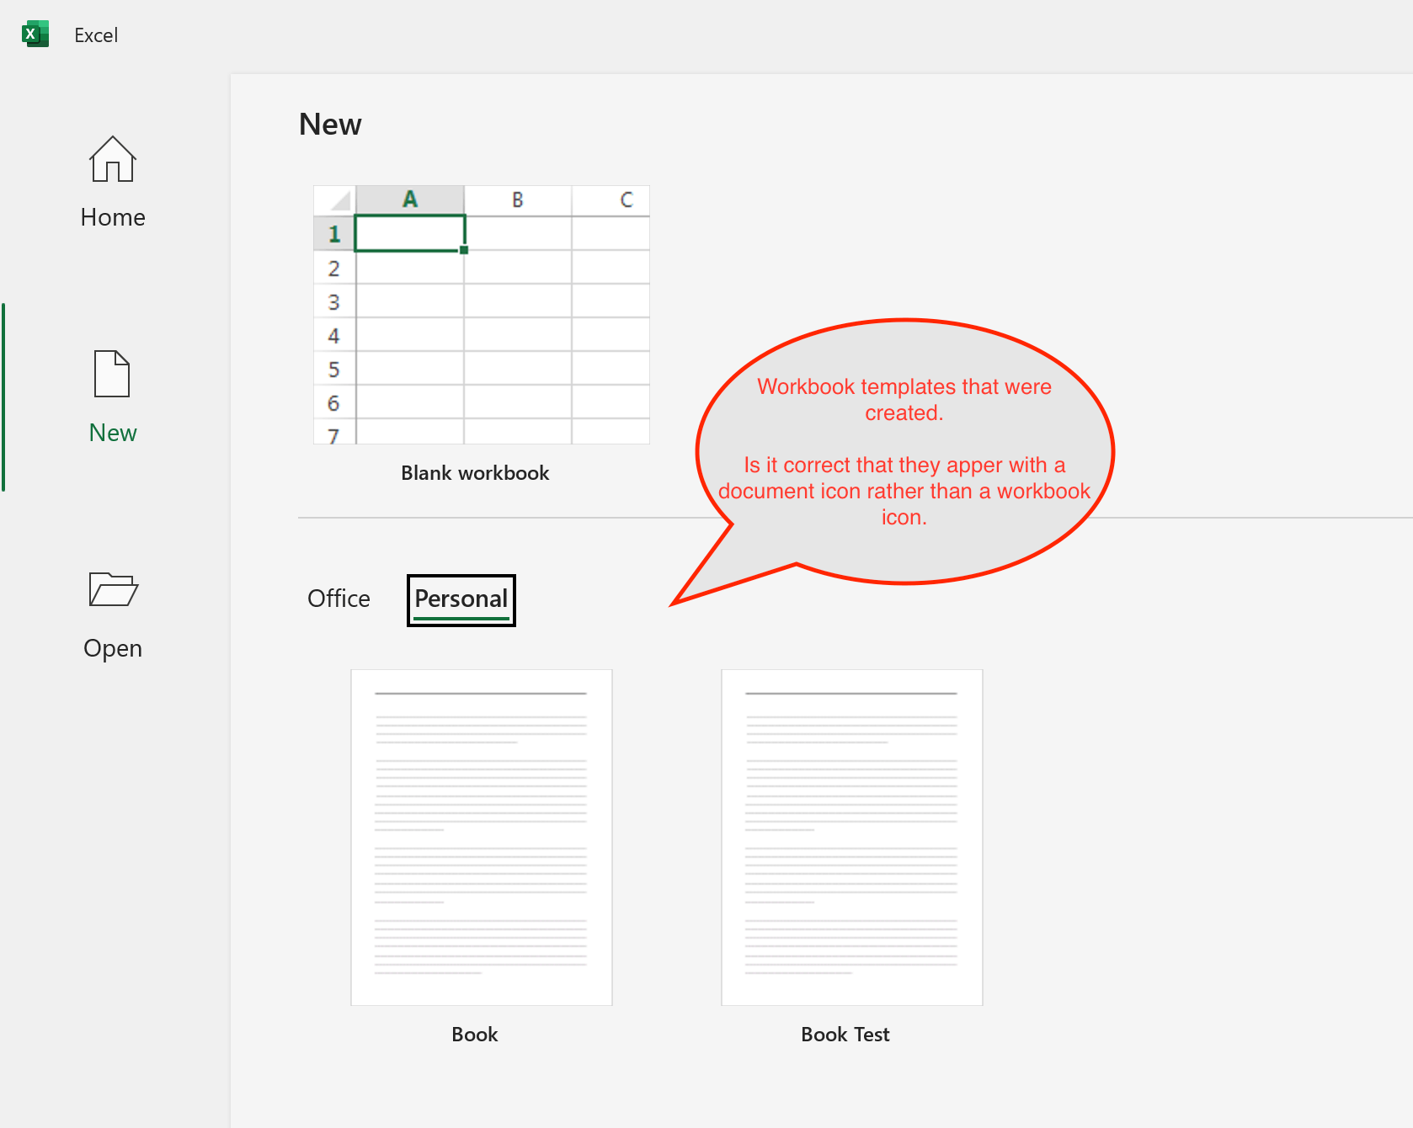Screen dimensions: 1413x1128
Task: Create a Blank workbook from thumbnail
Action: click(482, 315)
